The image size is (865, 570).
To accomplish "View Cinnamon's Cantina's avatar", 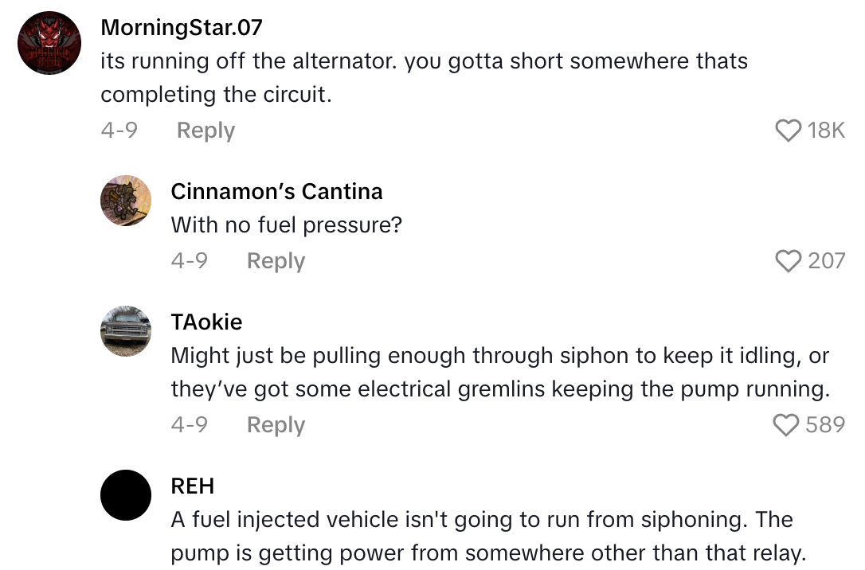I will (126, 201).
